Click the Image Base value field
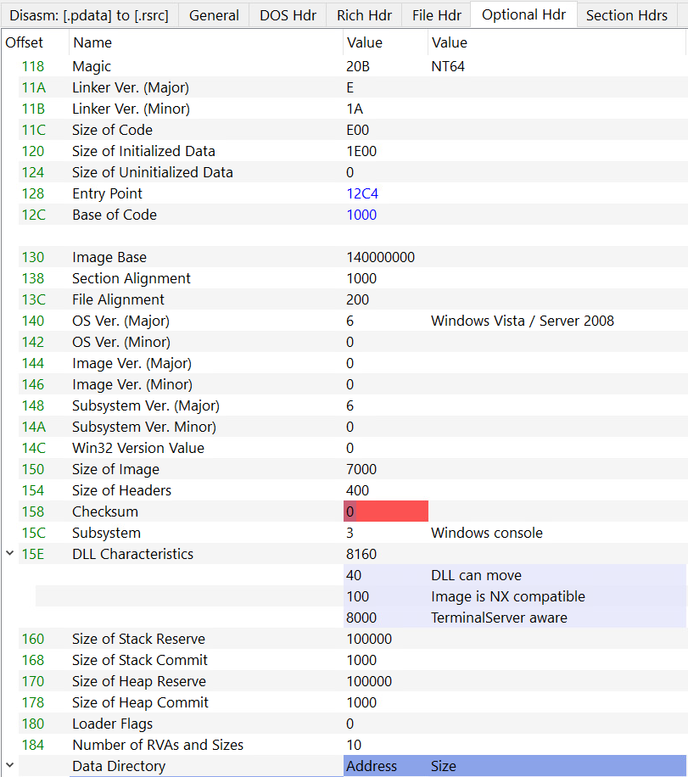The width and height of the screenshot is (688, 777). [380, 257]
